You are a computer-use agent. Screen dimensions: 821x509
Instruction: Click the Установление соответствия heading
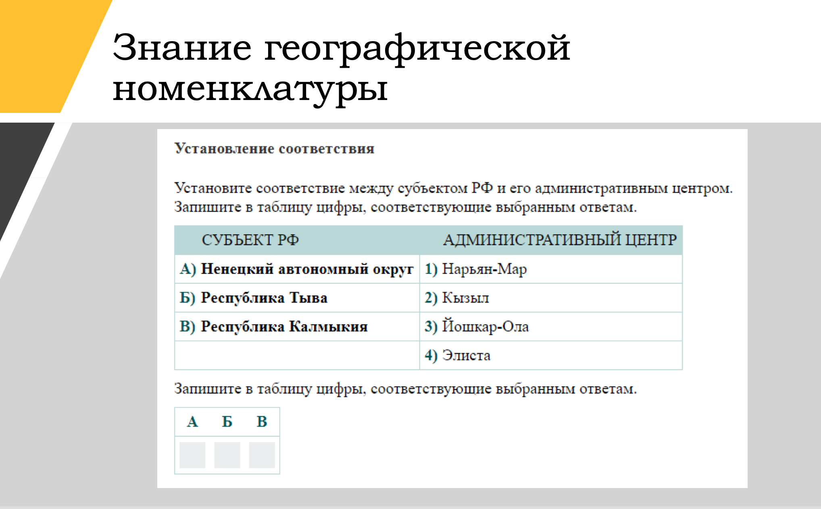pyautogui.click(x=274, y=149)
